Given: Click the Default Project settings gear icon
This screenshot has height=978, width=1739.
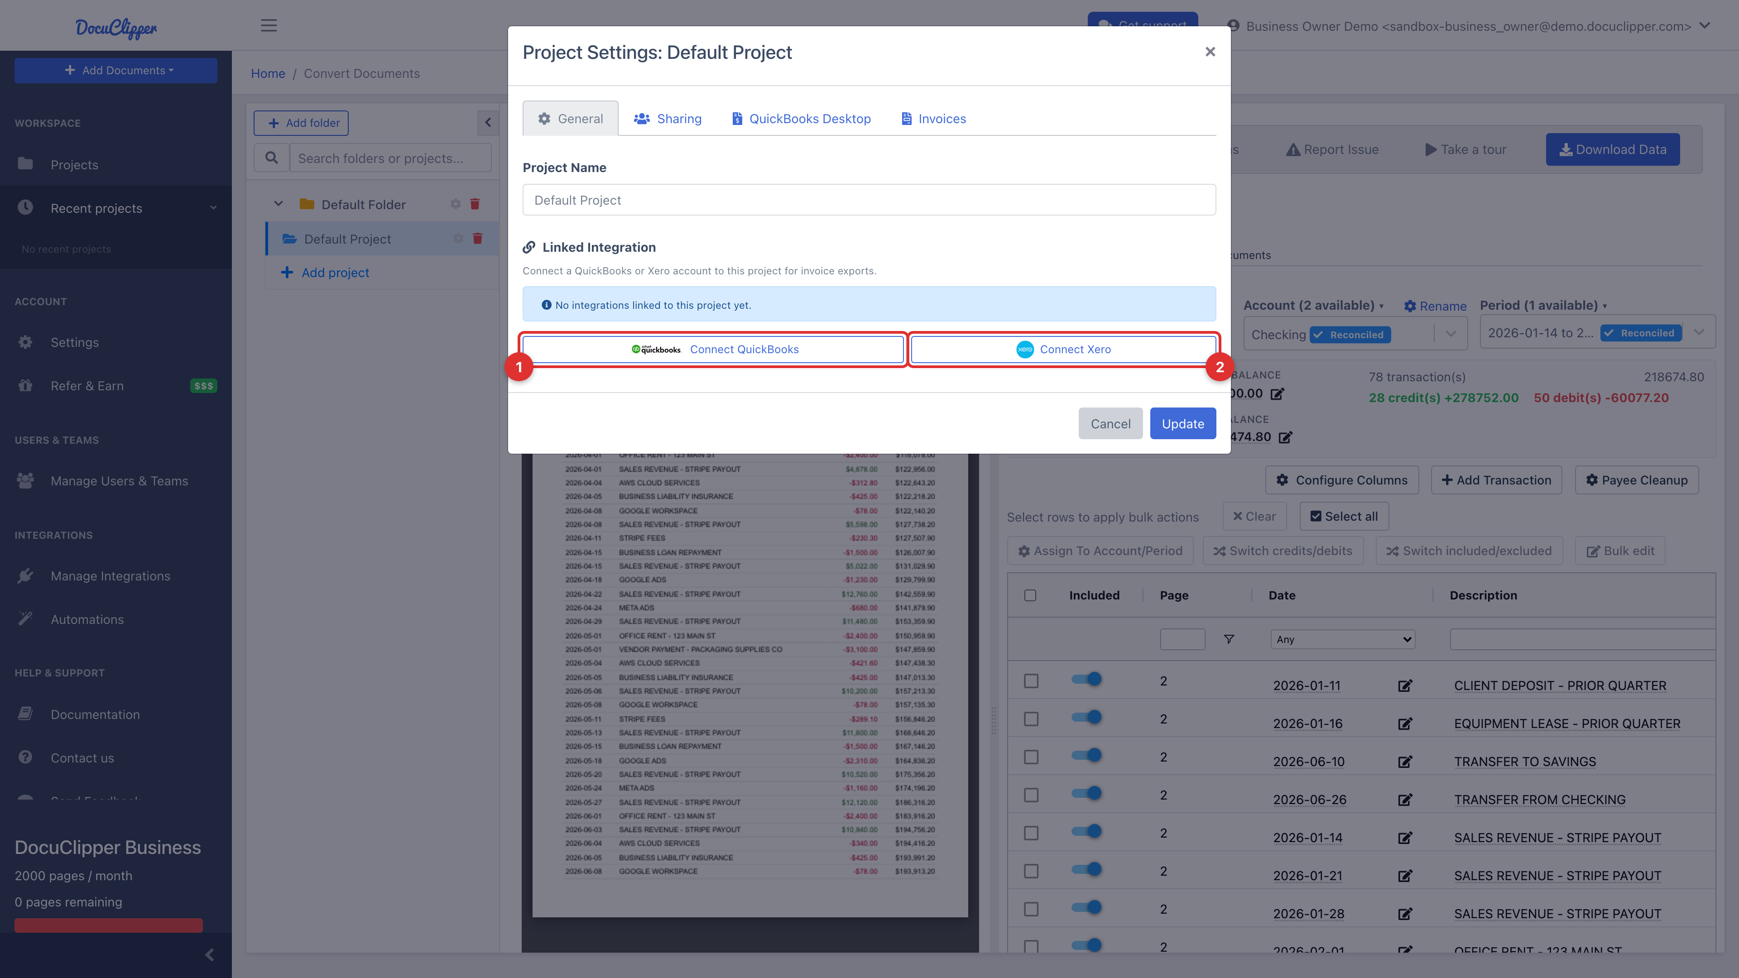Looking at the screenshot, I should coord(458,238).
